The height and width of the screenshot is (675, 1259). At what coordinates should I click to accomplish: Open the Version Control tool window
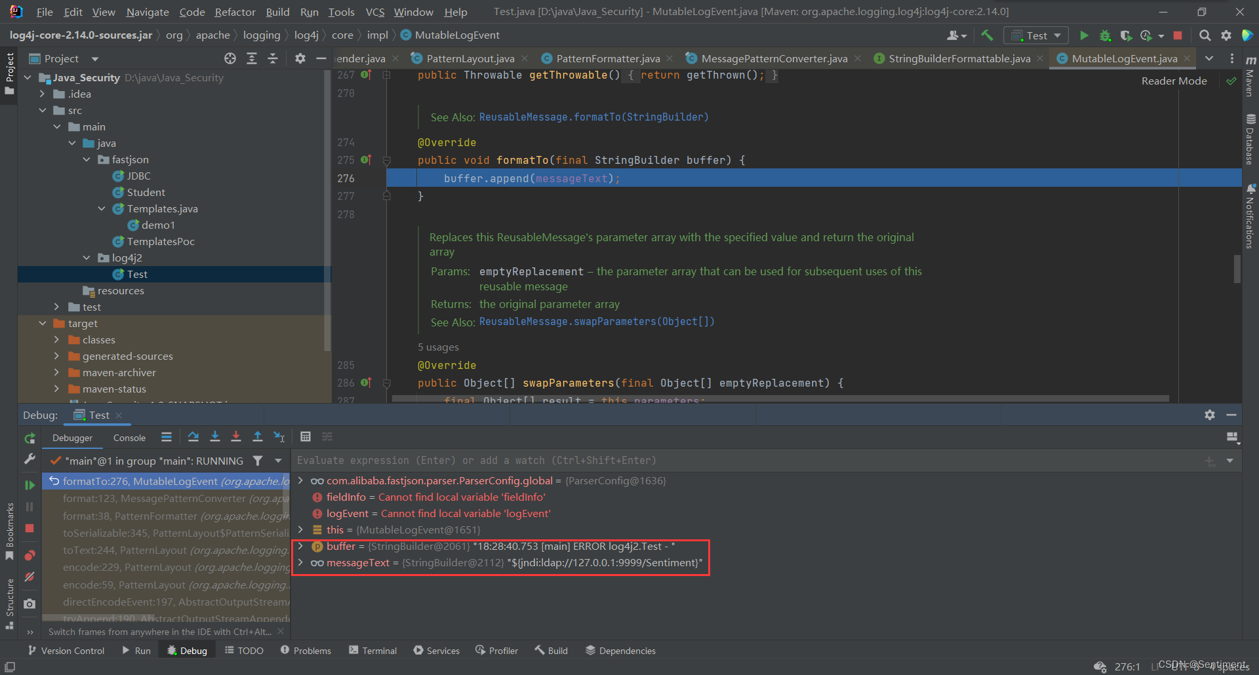click(x=66, y=650)
